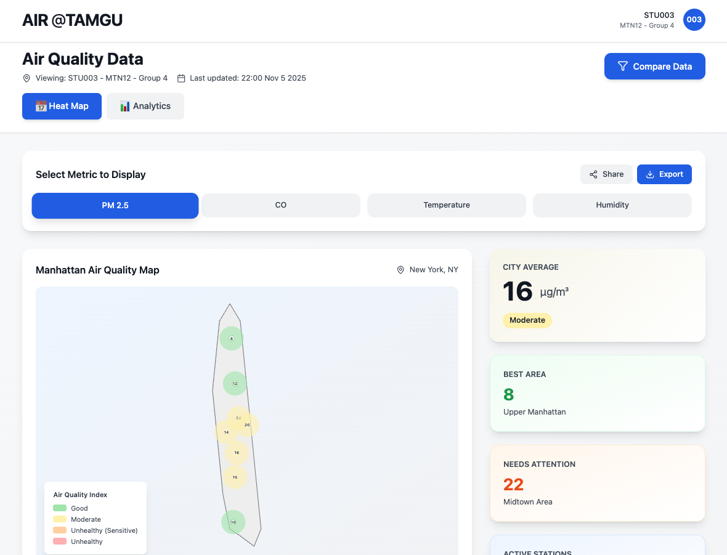The height and width of the screenshot is (555, 727).
Task: Click the pin icon before Viewing: STU003
Action: pos(26,78)
